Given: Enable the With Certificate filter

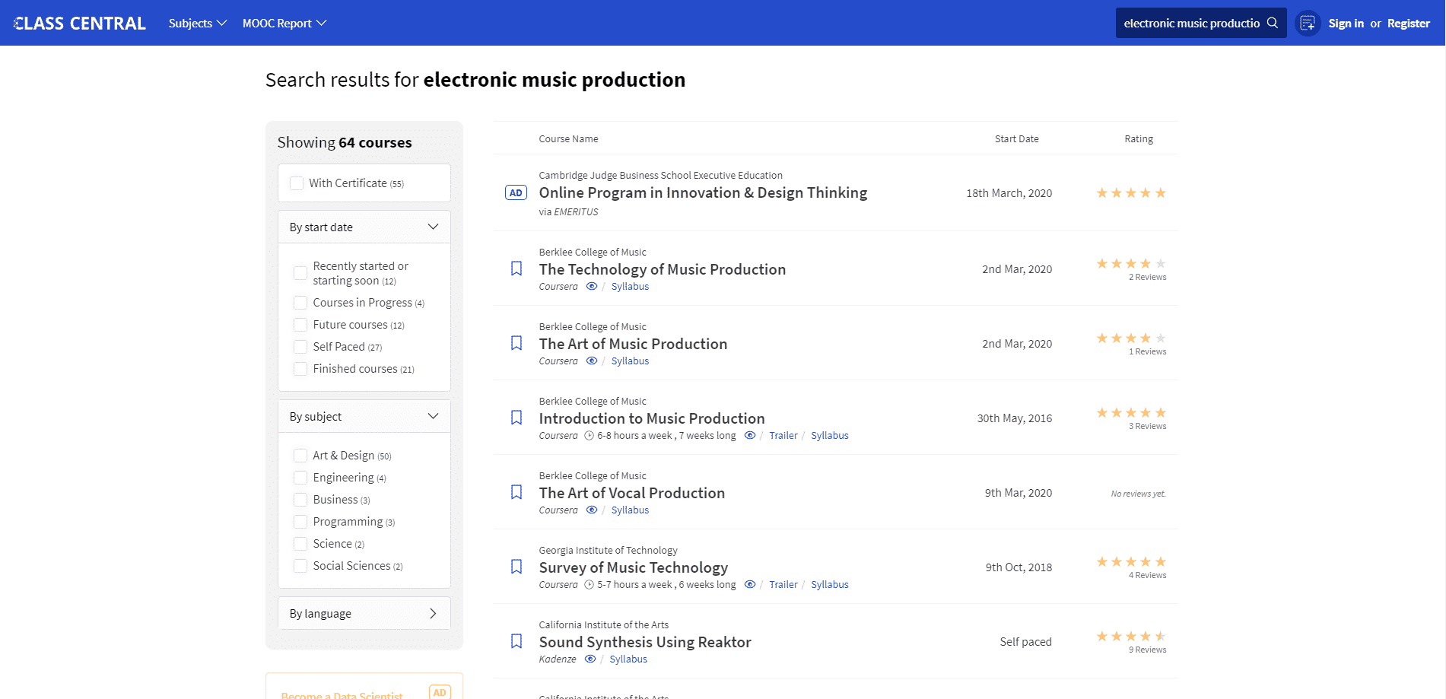Looking at the screenshot, I should pos(297,183).
